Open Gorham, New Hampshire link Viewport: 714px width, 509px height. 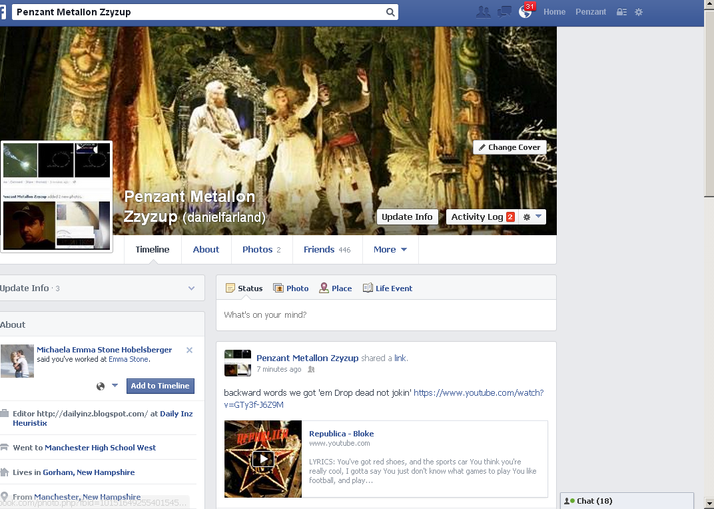pos(89,472)
